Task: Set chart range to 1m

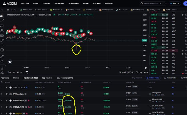Action: 13,72
